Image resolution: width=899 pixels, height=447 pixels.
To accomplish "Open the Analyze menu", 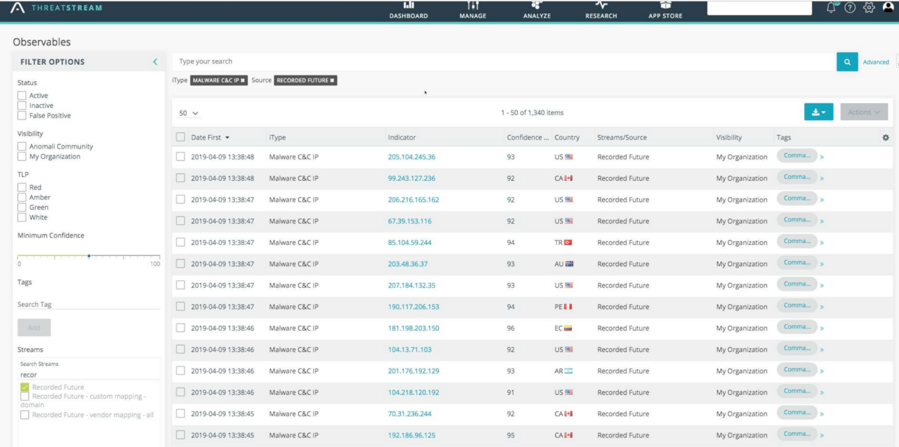I will [536, 10].
